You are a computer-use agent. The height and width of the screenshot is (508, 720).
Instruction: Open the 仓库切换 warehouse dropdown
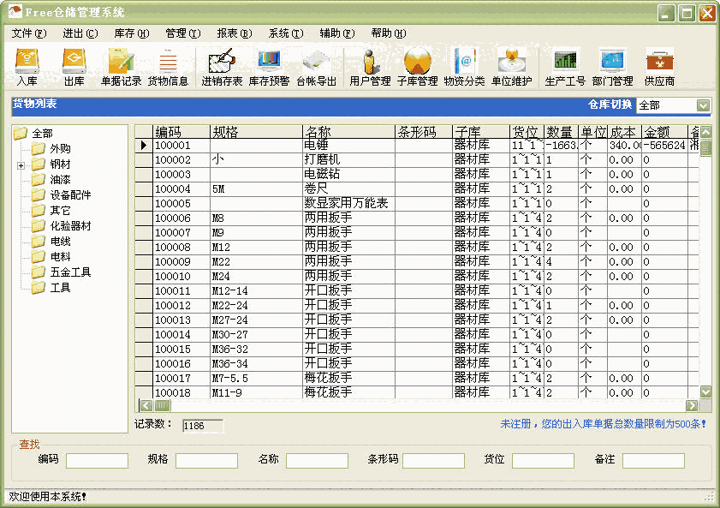coord(704,105)
